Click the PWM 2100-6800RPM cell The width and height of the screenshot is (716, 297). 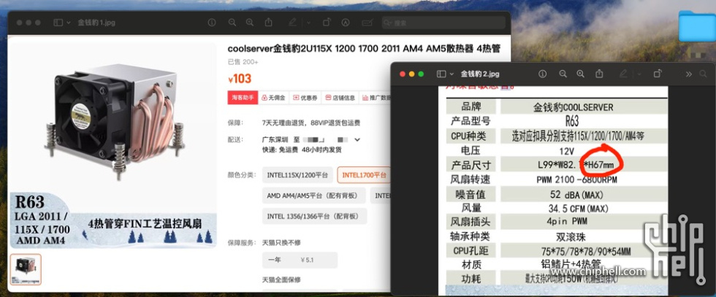(584, 180)
